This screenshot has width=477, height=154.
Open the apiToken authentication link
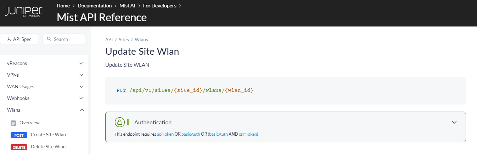pyautogui.click(x=165, y=134)
